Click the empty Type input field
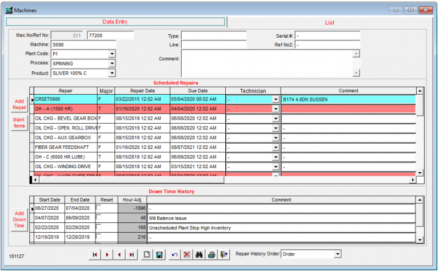This screenshot has width=439, height=272. pos(214,36)
